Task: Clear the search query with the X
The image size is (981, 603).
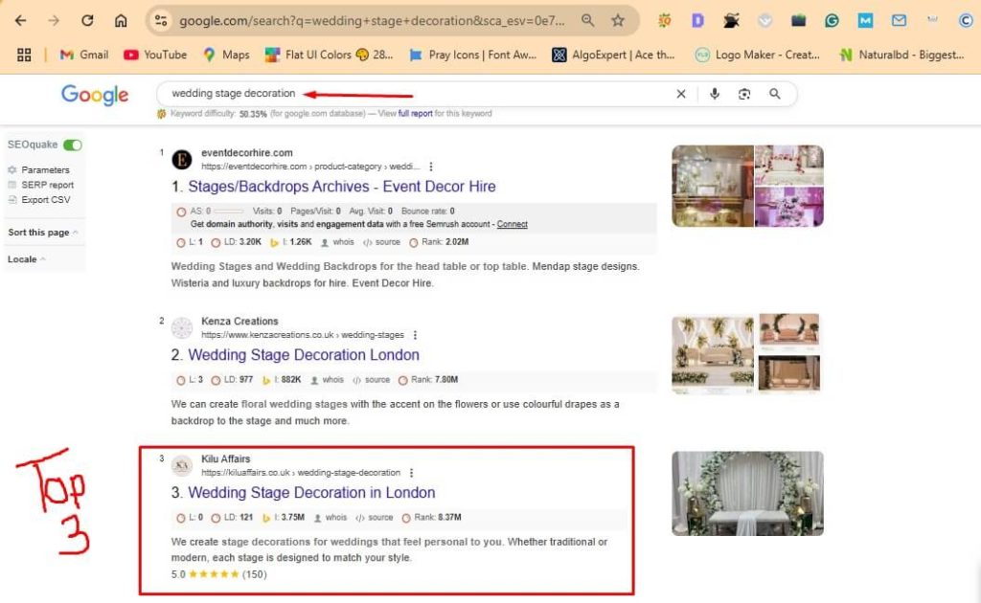Action: pyautogui.click(x=681, y=94)
